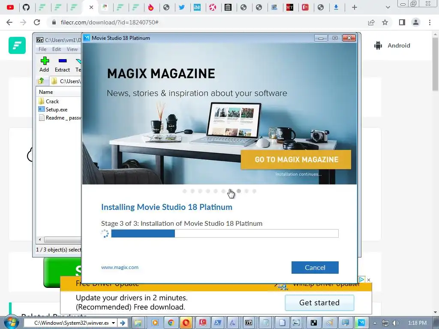Open the Windows Start menu
This screenshot has width=439, height=329.
pyautogui.click(x=11, y=323)
